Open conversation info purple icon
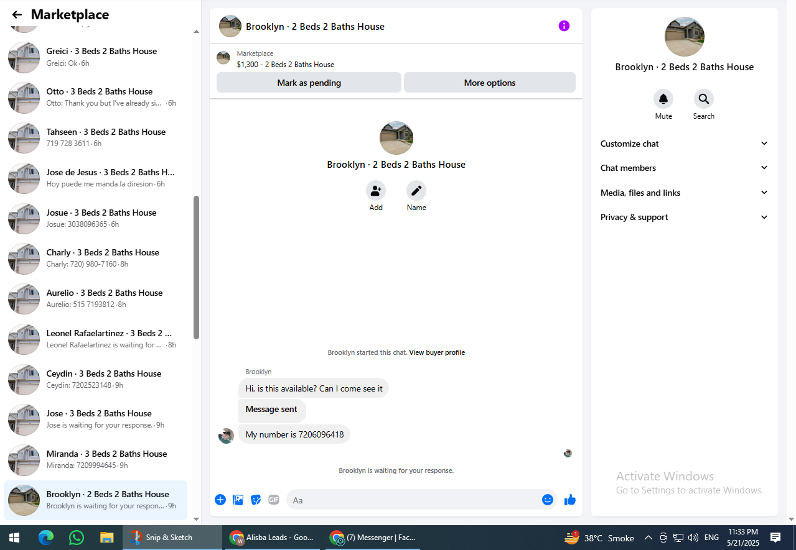 click(x=564, y=26)
